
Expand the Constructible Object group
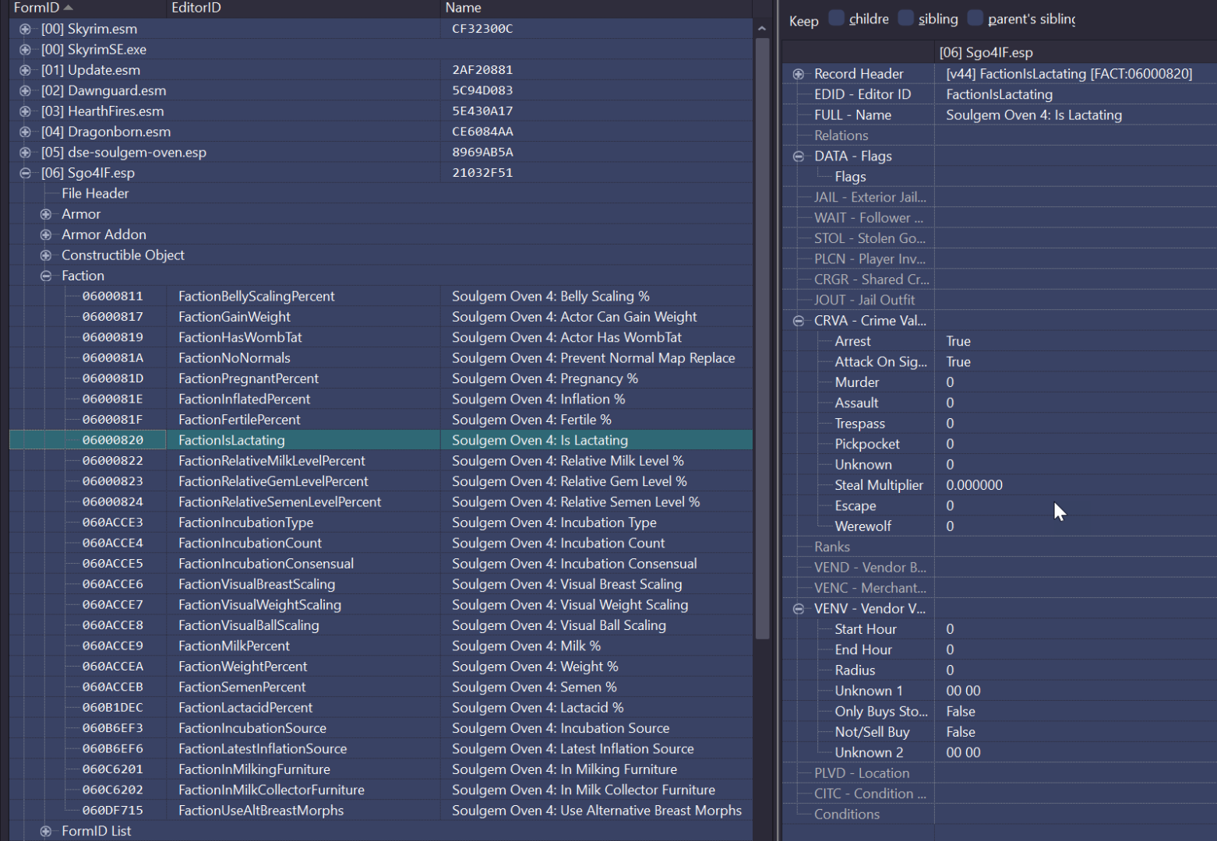(x=46, y=255)
